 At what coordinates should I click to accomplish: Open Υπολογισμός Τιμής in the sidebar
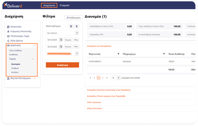(x=20, y=36)
